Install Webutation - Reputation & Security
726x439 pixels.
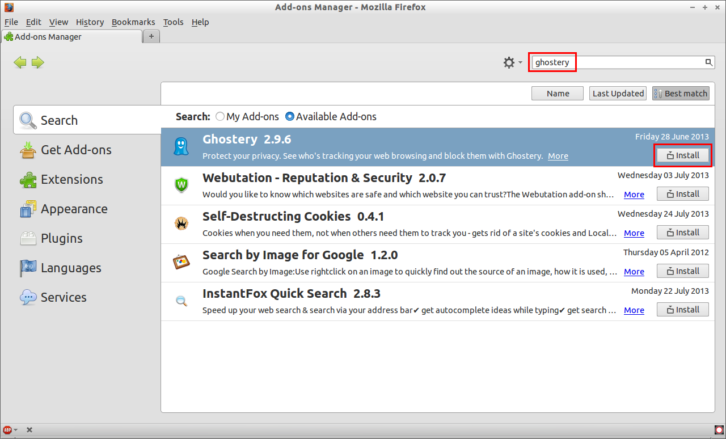(x=683, y=194)
